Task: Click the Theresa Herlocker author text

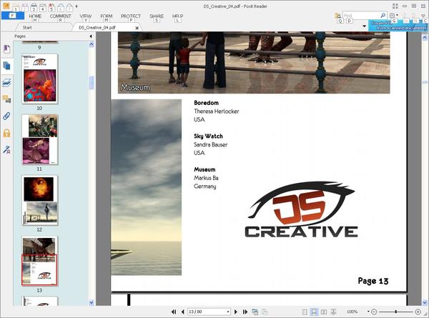Action: [217, 111]
